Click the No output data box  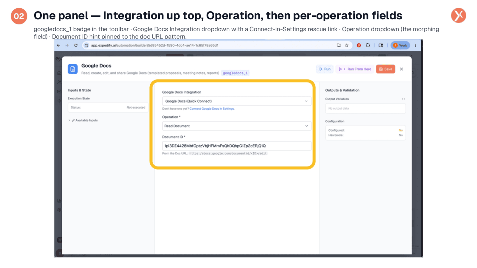tap(365, 109)
